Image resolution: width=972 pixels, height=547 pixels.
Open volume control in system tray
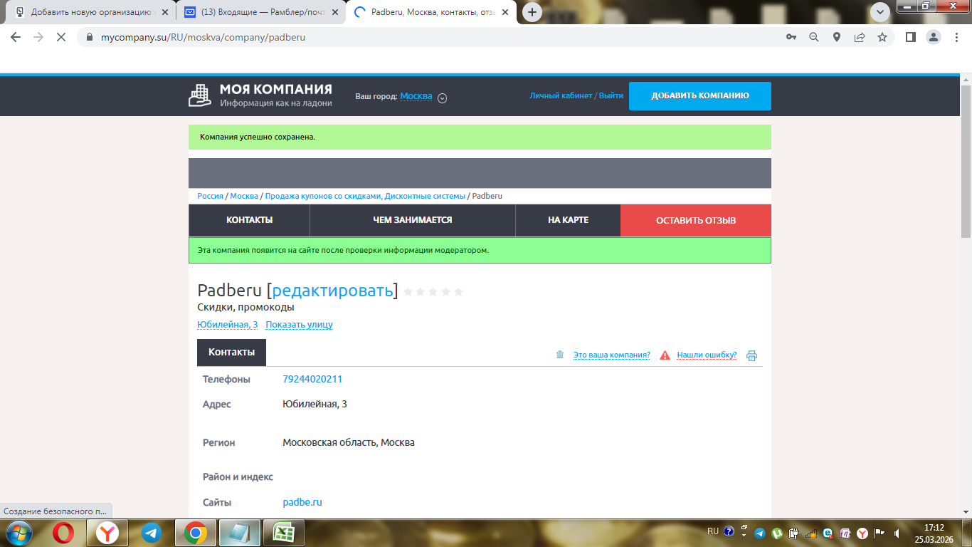click(x=898, y=533)
